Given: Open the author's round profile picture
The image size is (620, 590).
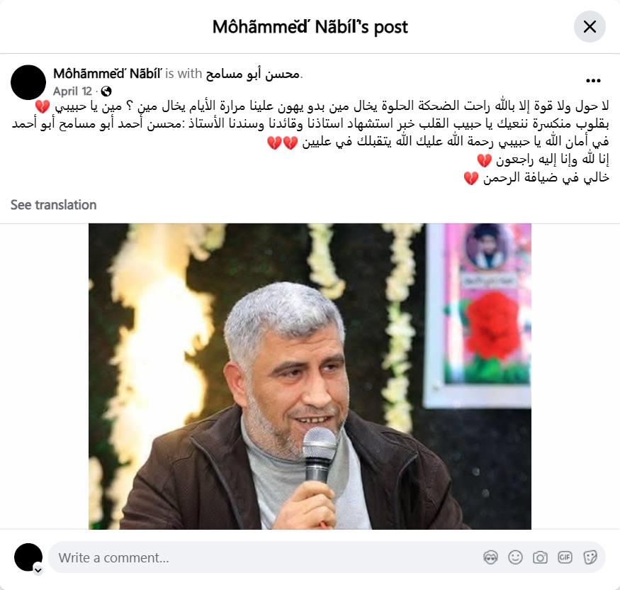Looking at the screenshot, I should (x=28, y=82).
